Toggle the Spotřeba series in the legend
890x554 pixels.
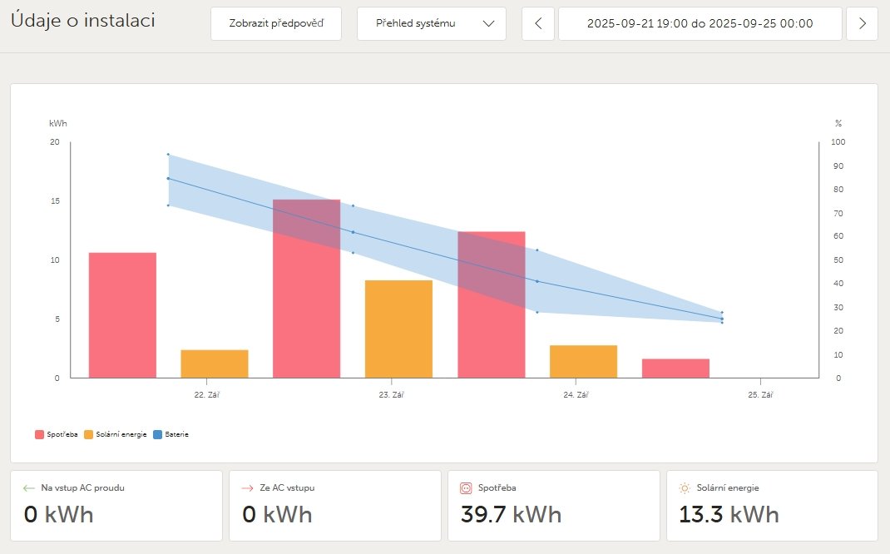coord(57,434)
